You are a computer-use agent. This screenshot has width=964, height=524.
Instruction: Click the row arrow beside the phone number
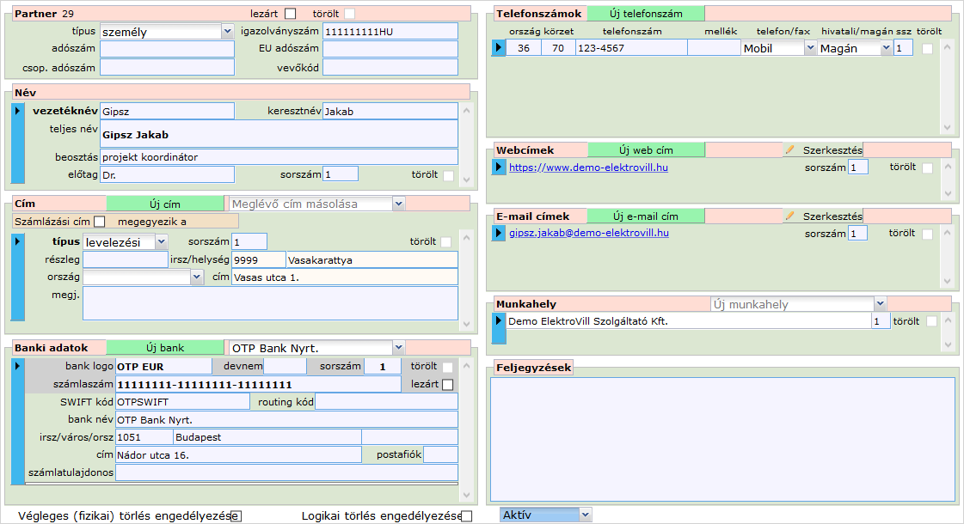click(499, 48)
